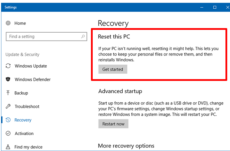Select the 'Windows Defender' text in sidebar
The image size is (230, 151).
[x=32, y=79]
